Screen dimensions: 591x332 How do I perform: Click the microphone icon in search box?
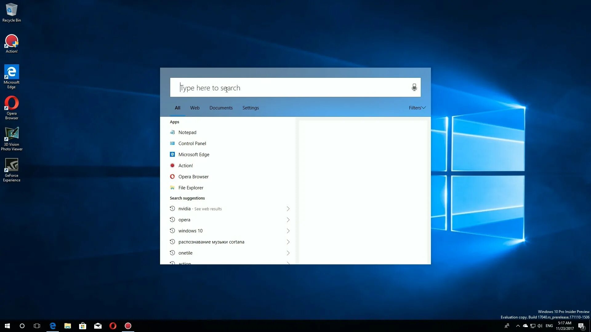click(x=414, y=87)
